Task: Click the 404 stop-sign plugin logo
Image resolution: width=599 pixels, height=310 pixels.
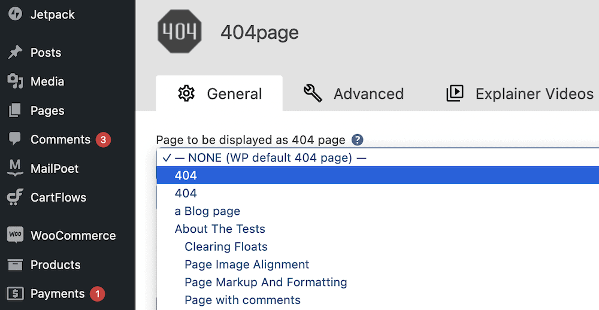Action: 180,31
